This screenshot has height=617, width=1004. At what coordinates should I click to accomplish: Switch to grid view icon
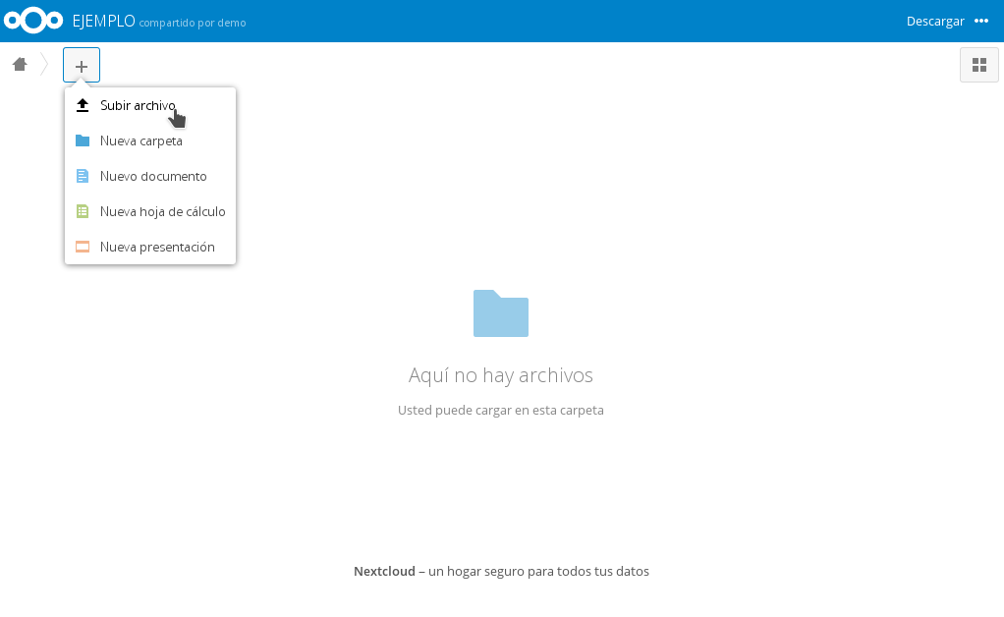979,65
